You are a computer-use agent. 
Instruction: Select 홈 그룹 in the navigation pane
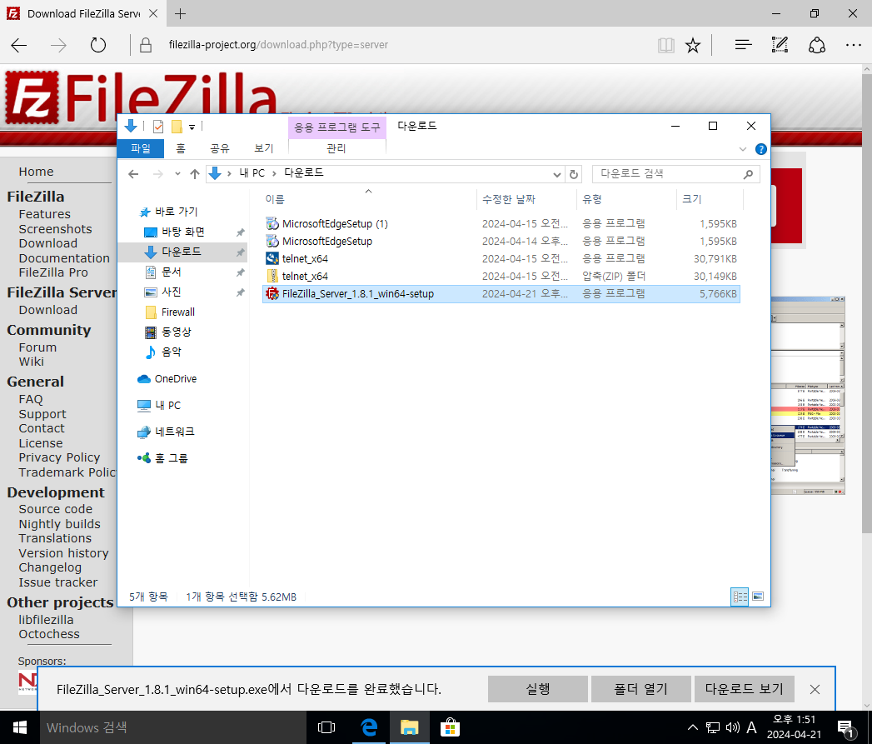[172, 458]
